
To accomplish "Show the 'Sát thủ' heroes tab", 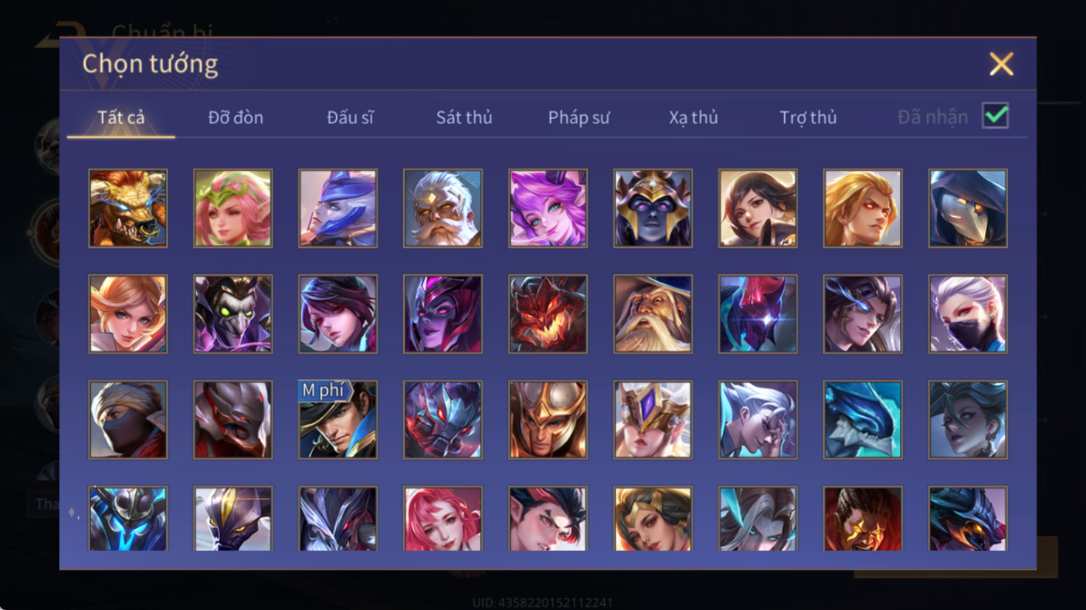I will 464,117.
